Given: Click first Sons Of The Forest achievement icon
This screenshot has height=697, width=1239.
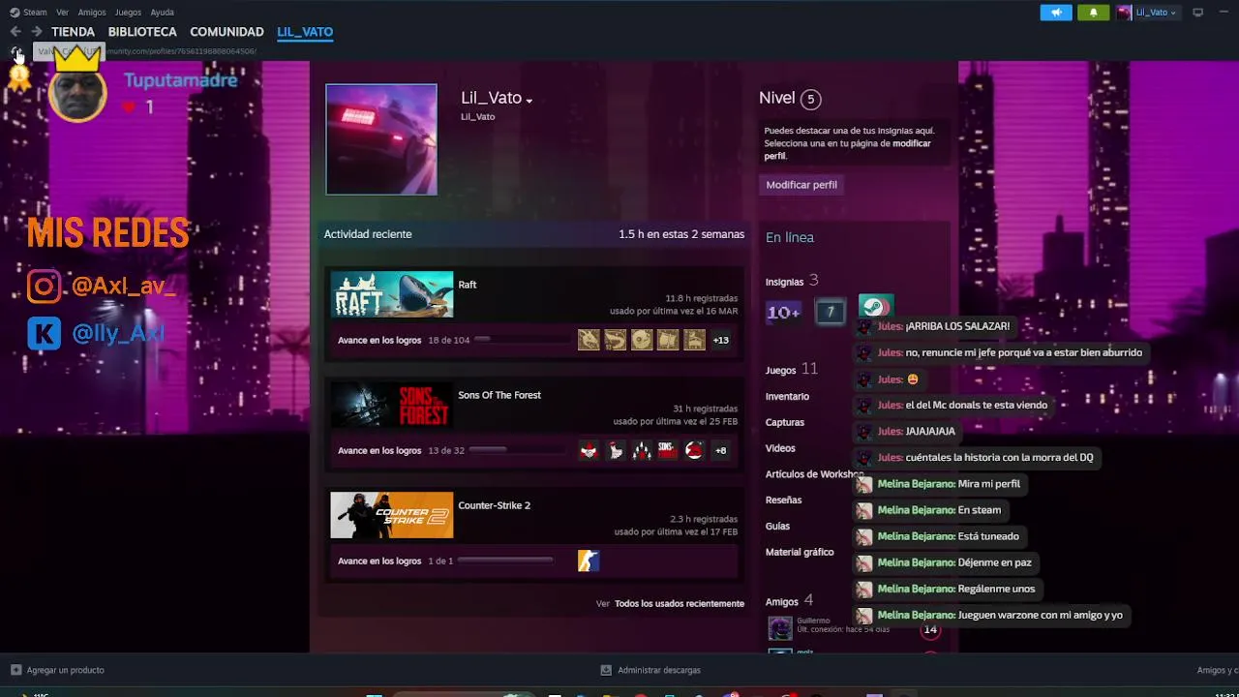Looking at the screenshot, I should (x=589, y=450).
